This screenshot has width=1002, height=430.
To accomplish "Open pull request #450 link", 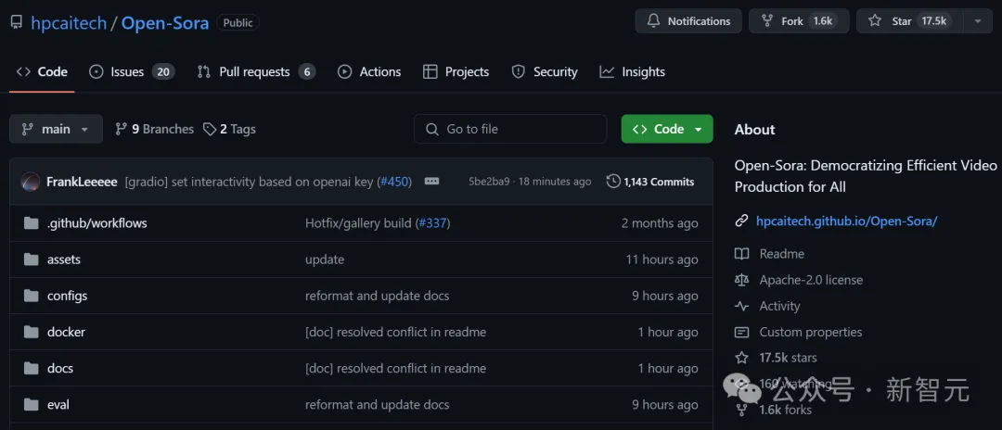I will pyautogui.click(x=393, y=182).
